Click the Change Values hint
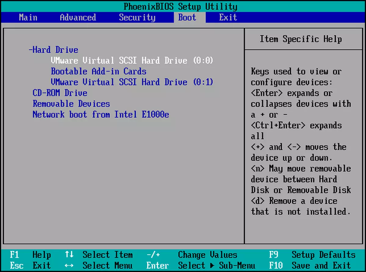 [207, 255]
